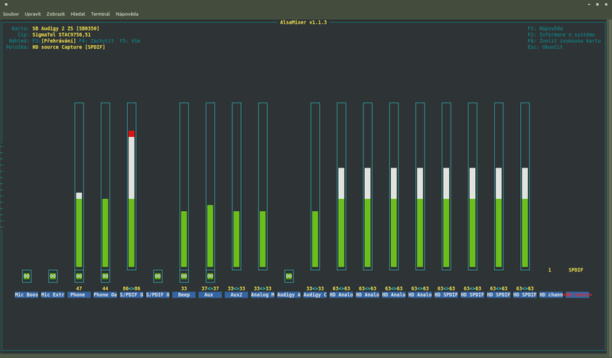Toggle the Mic Boost mute box
The width and height of the screenshot is (612, 358).
pos(27,276)
